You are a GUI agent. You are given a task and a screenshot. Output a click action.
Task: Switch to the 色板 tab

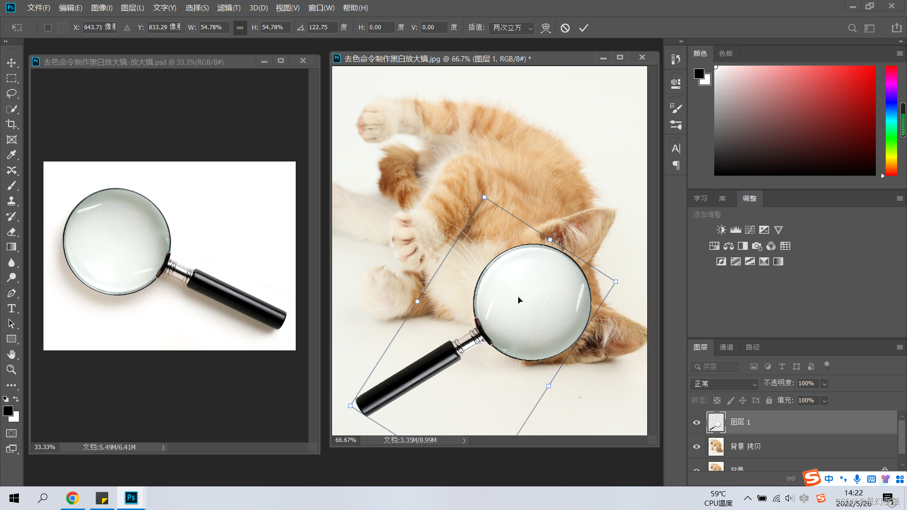(x=726, y=53)
